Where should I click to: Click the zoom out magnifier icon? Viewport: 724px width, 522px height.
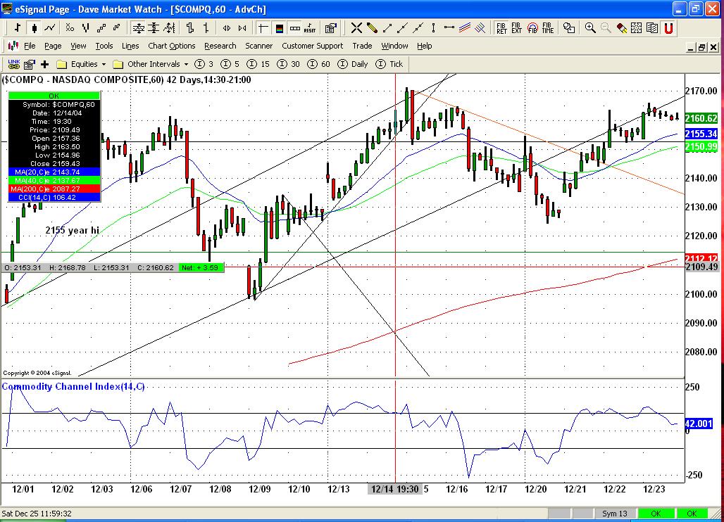click(x=606, y=29)
